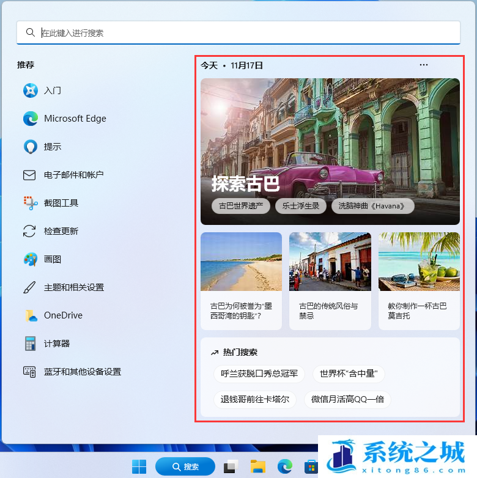Click the 古巴世界遗产 tag button
The height and width of the screenshot is (478, 477).
point(241,206)
